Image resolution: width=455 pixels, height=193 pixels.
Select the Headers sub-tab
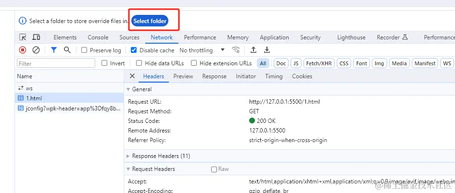click(153, 76)
